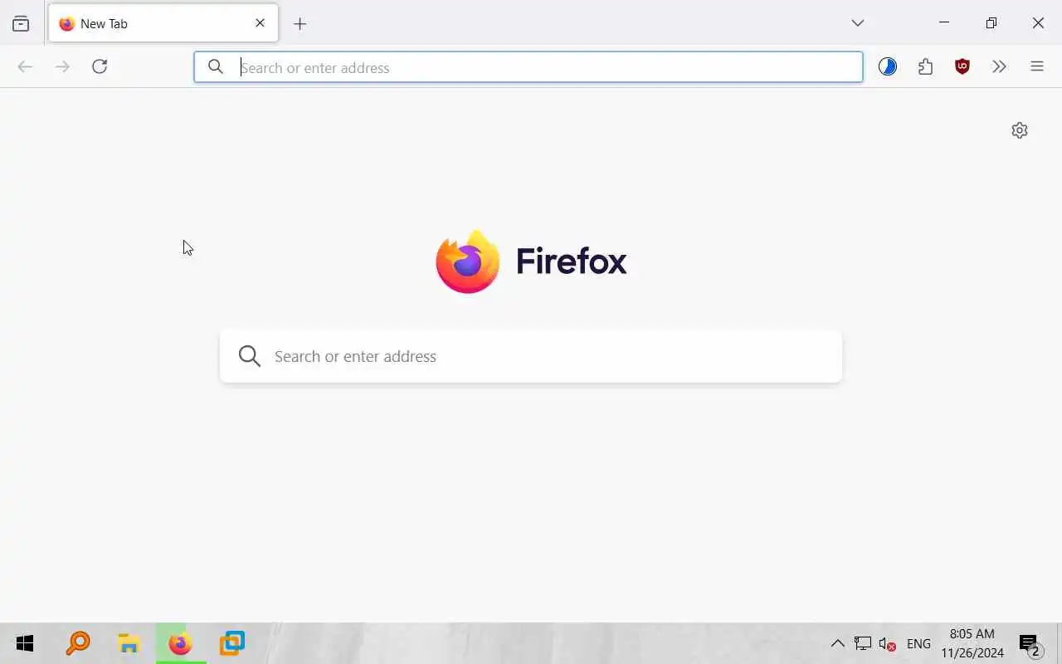
Task: Open Windows Start menu
Action: 25,643
